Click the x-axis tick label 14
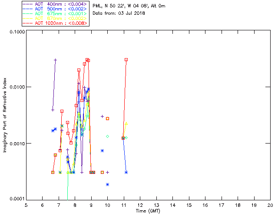 pyautogui.click(x=173, y=205)
